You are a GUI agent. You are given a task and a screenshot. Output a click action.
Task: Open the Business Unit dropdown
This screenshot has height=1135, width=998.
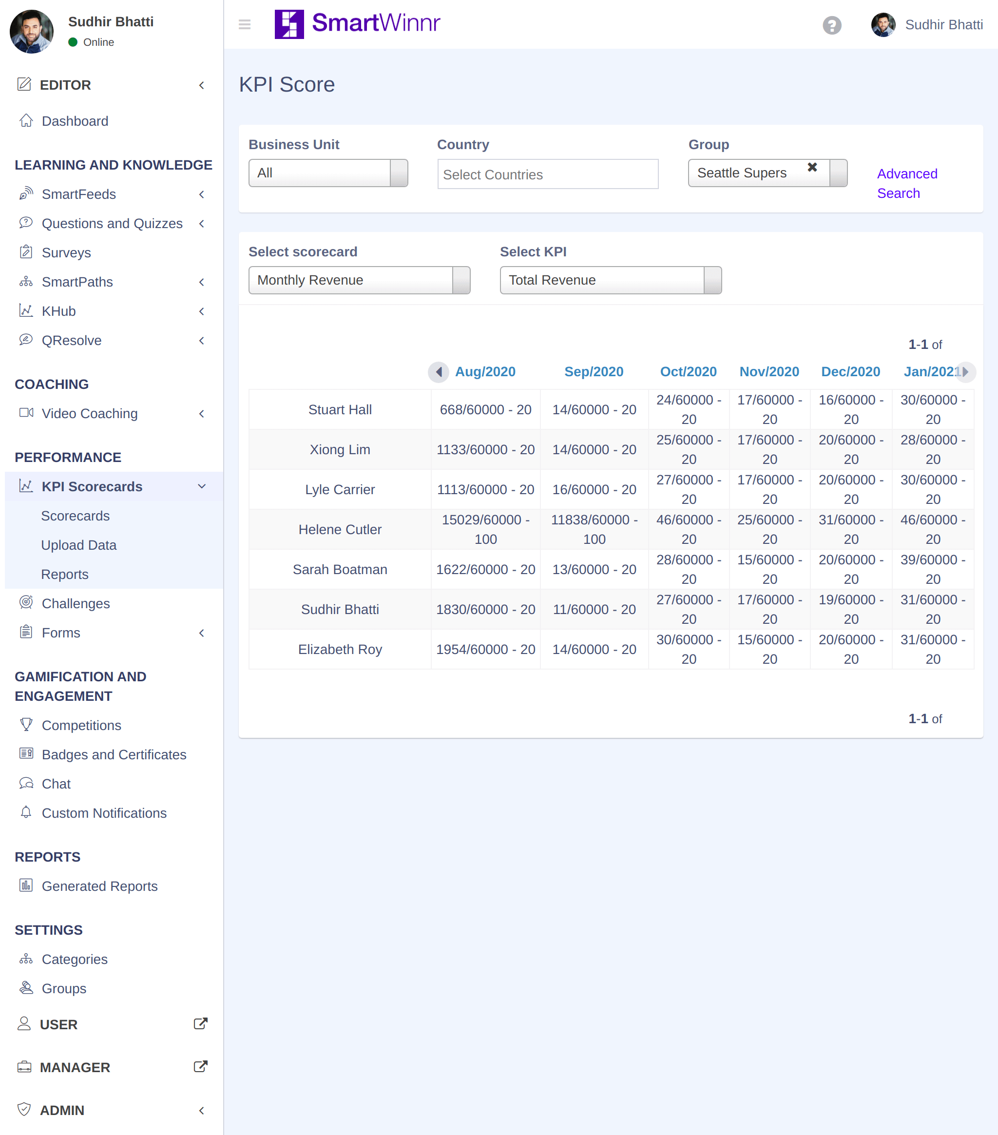click(328, 173)
